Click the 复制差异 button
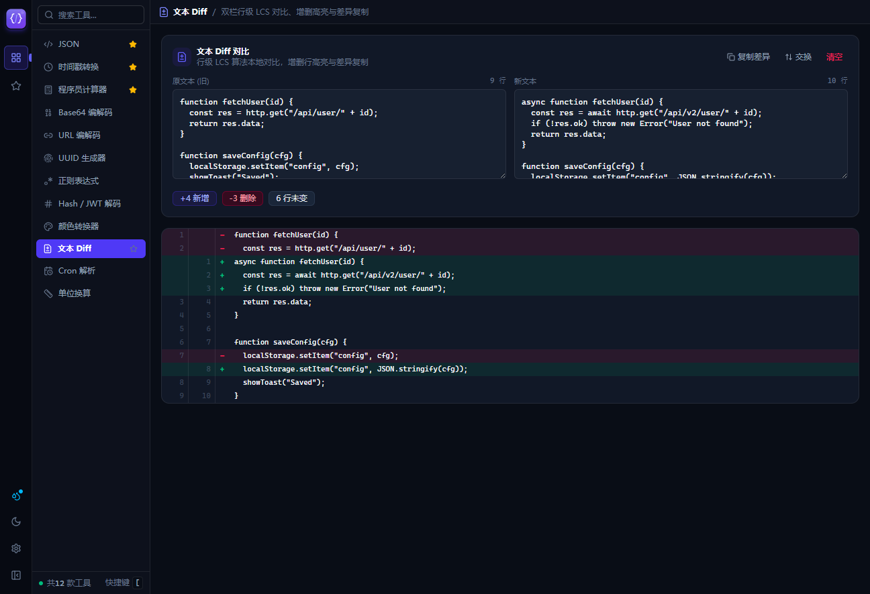Viewport: 870px width, 594px height. (748, 57)
